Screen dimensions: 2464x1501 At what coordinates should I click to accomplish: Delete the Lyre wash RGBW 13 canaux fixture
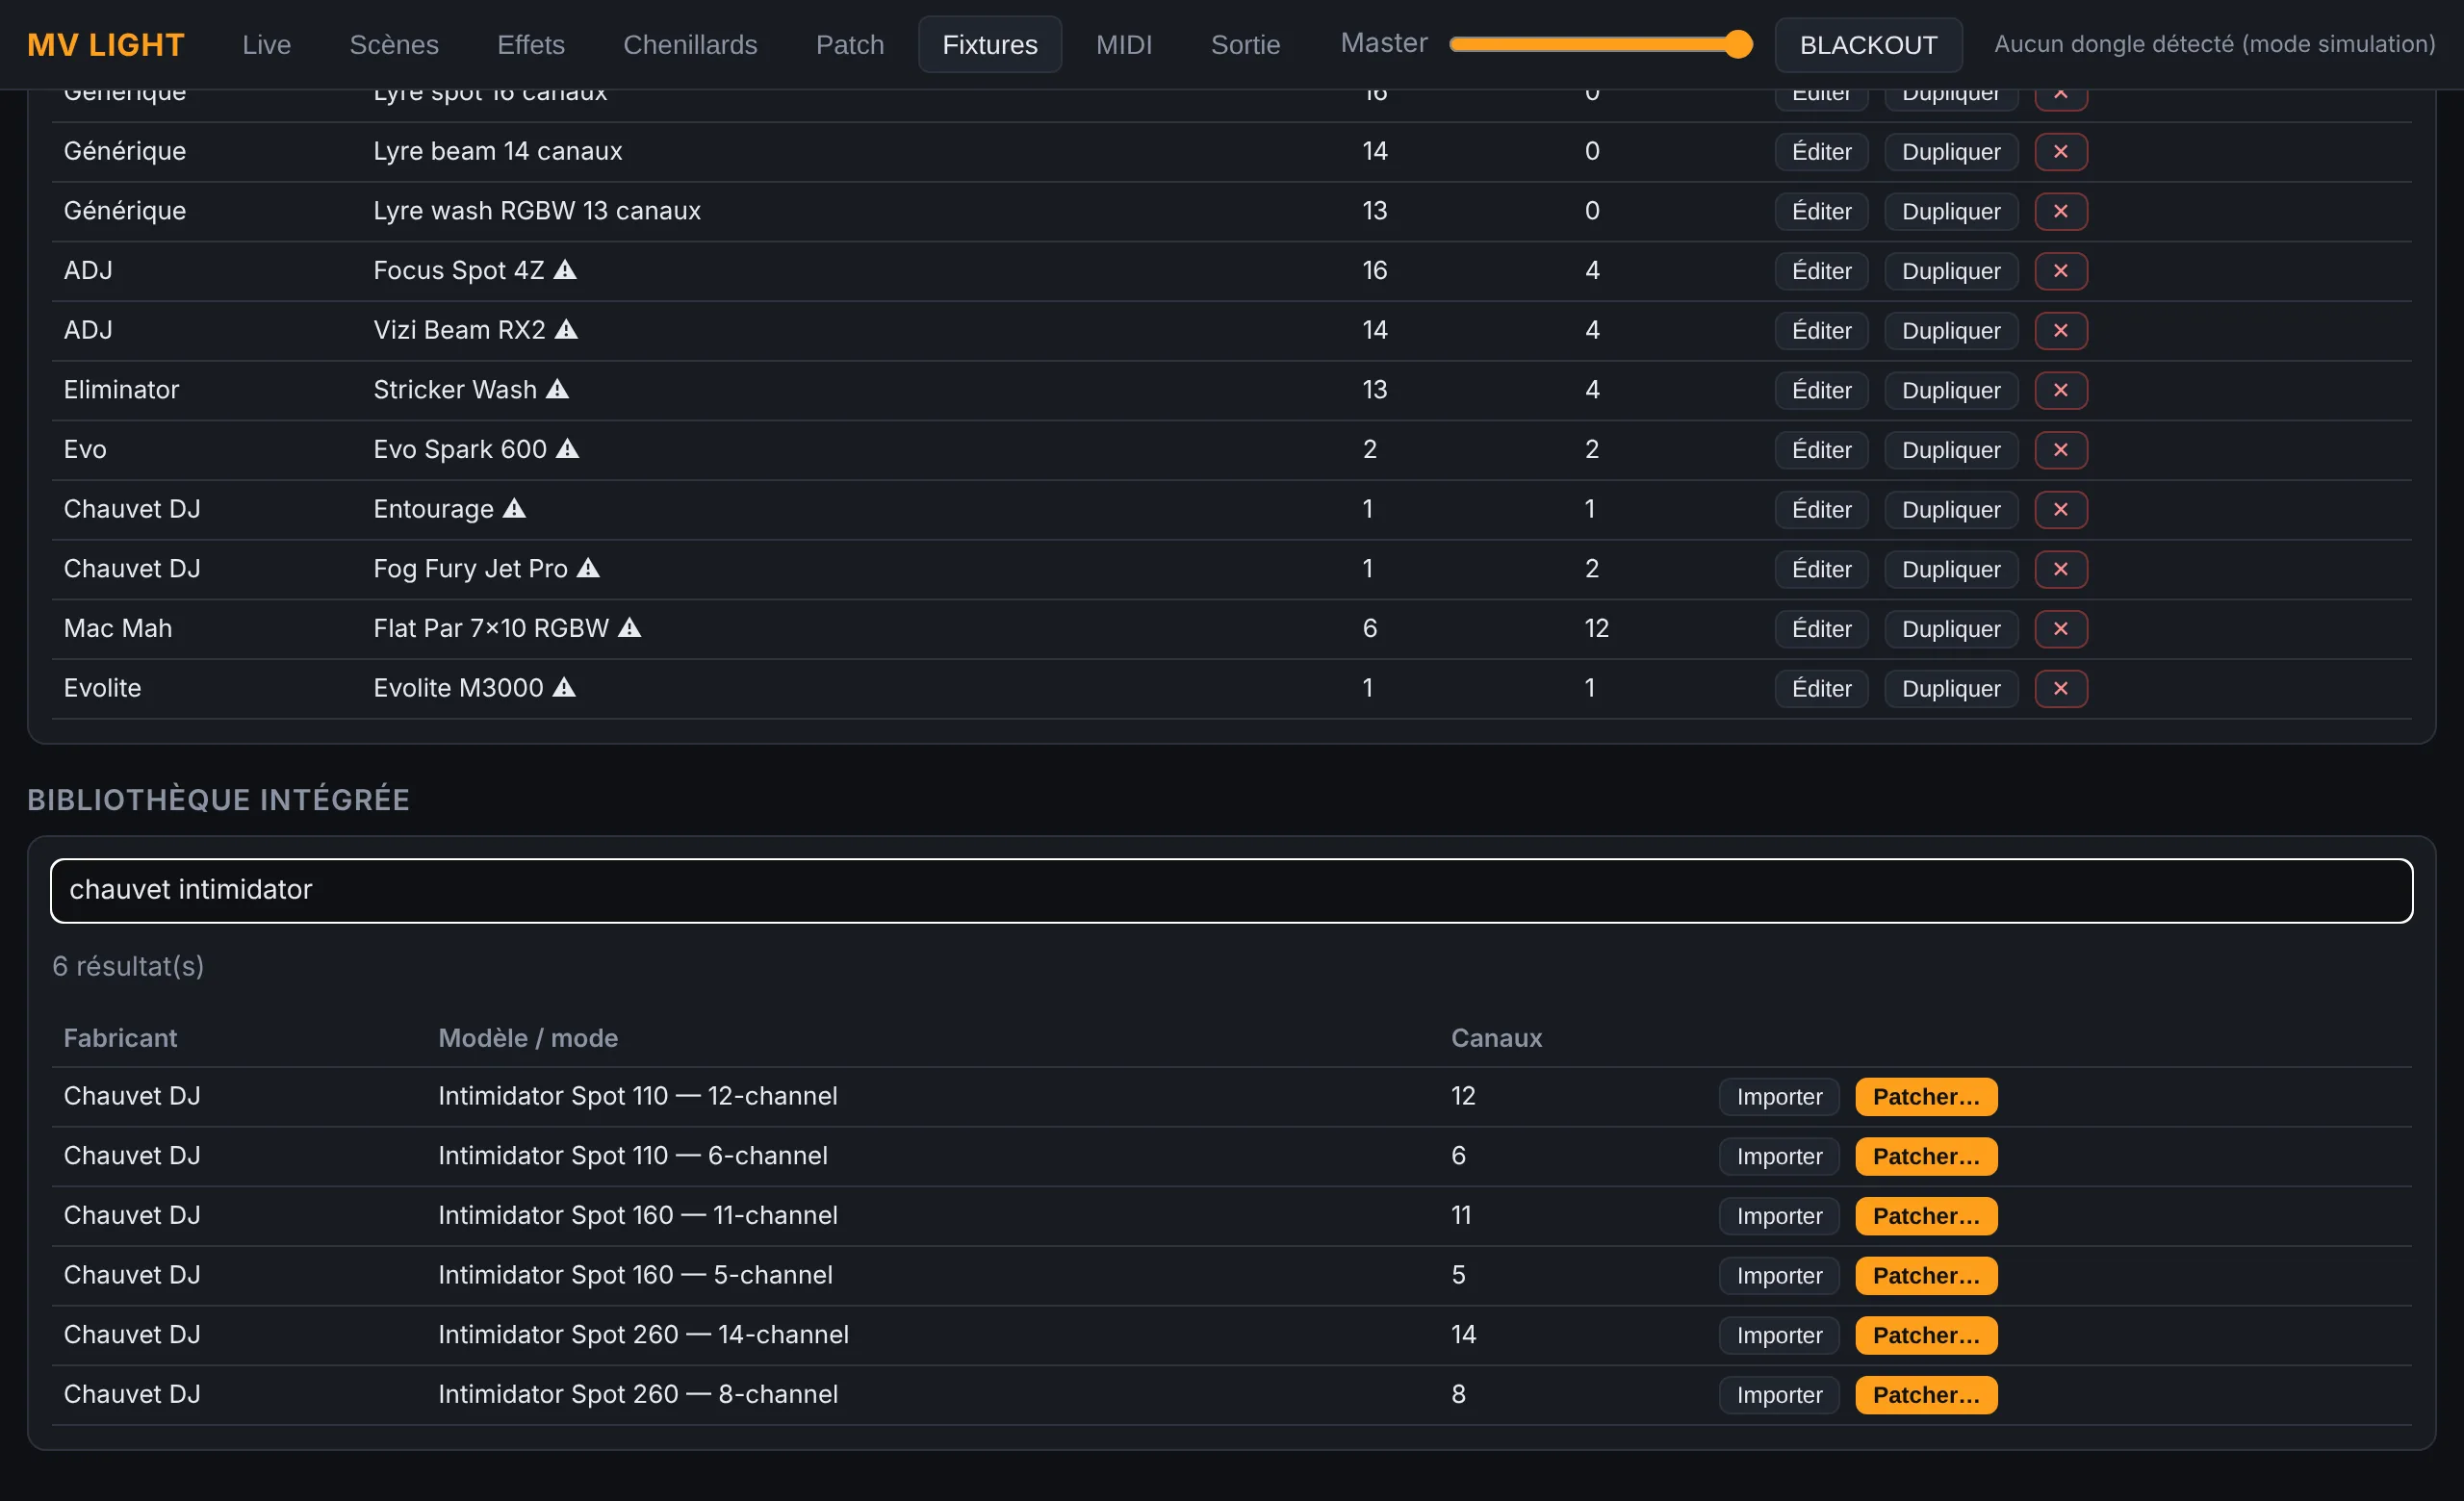(x=2060, y=211)
